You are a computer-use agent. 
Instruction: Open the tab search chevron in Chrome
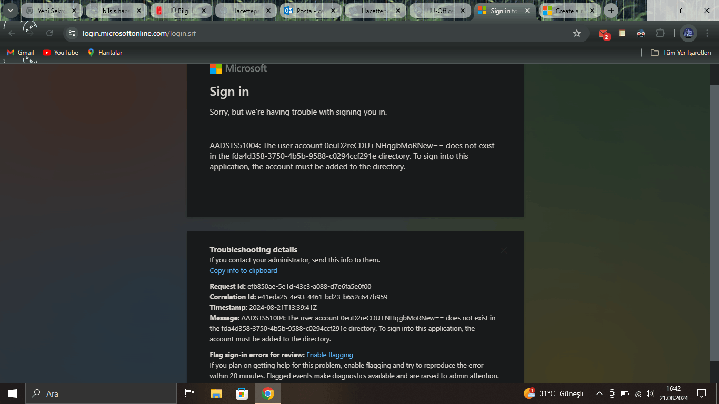click(10, 11)
